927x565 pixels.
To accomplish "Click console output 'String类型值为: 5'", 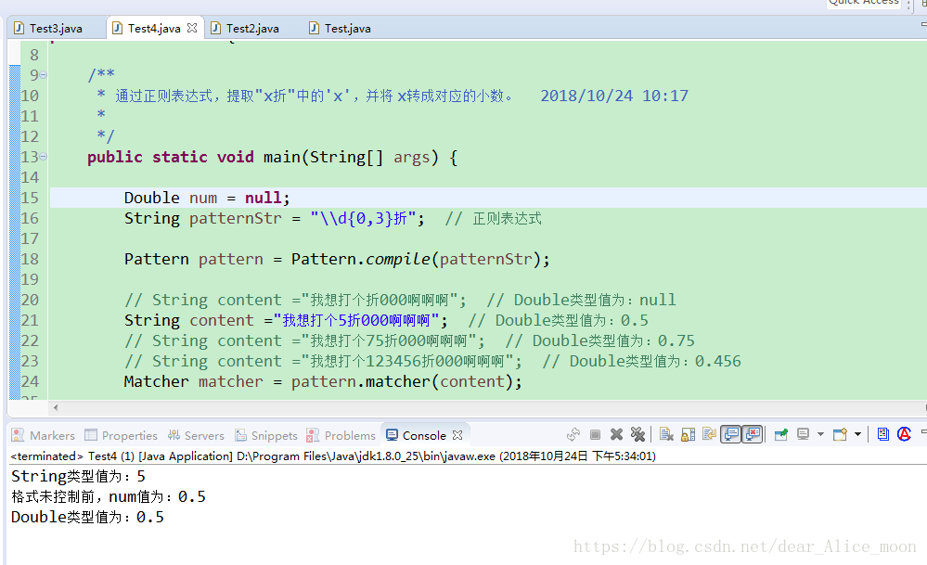I will tap(78, 476).
